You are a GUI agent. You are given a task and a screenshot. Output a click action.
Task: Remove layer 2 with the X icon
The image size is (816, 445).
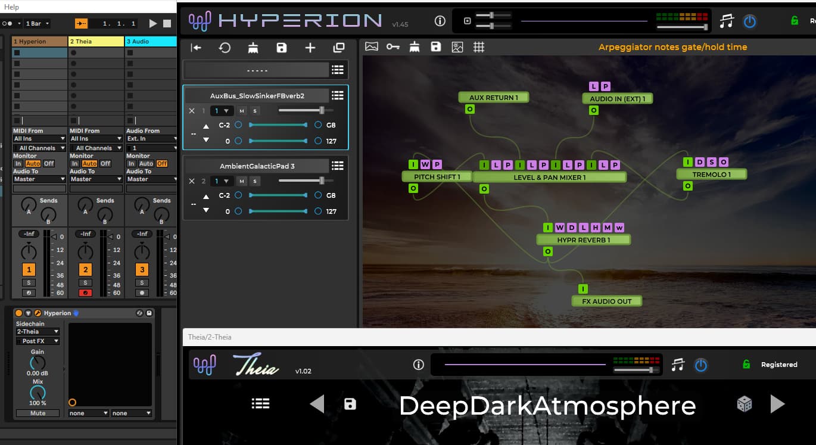pyautogui.click(x=192, y=181)
